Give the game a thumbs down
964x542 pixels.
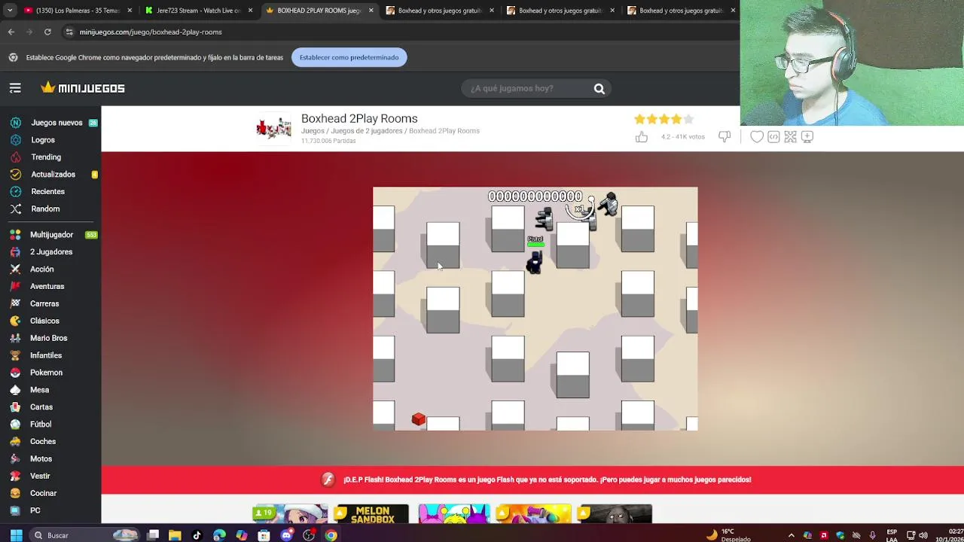725,136
